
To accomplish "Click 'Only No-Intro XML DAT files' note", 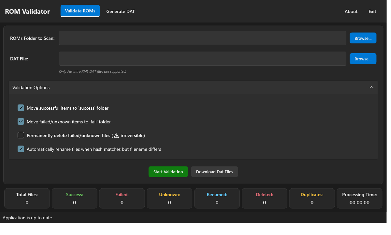I will [93, 71].
